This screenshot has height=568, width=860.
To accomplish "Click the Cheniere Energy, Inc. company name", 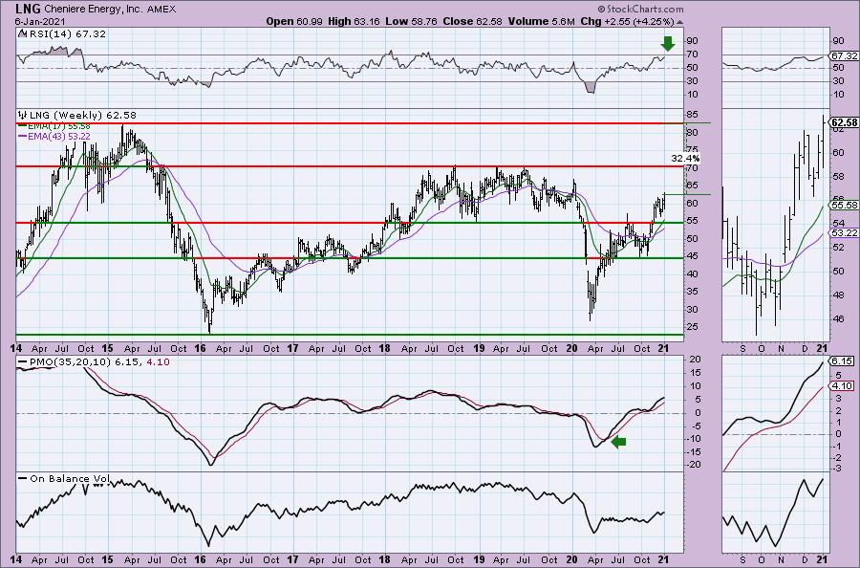I will click(x=92, y=10).
